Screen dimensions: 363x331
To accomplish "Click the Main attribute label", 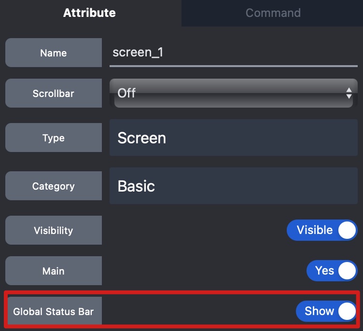I will 54,271.
